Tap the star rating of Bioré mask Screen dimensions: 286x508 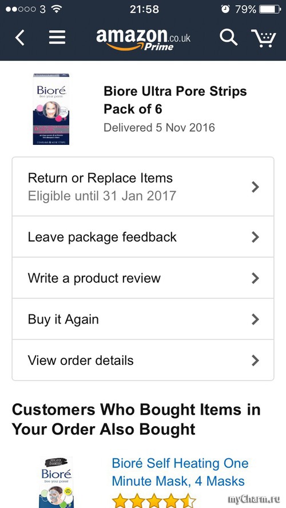point(154,501)
